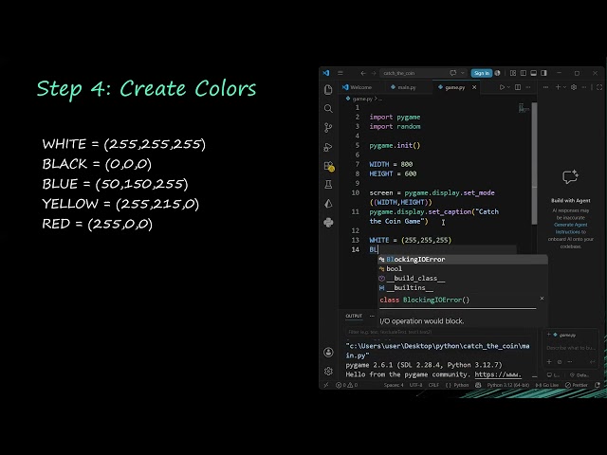
Task: Open the https://www. link in output
Action: (498, 374)
